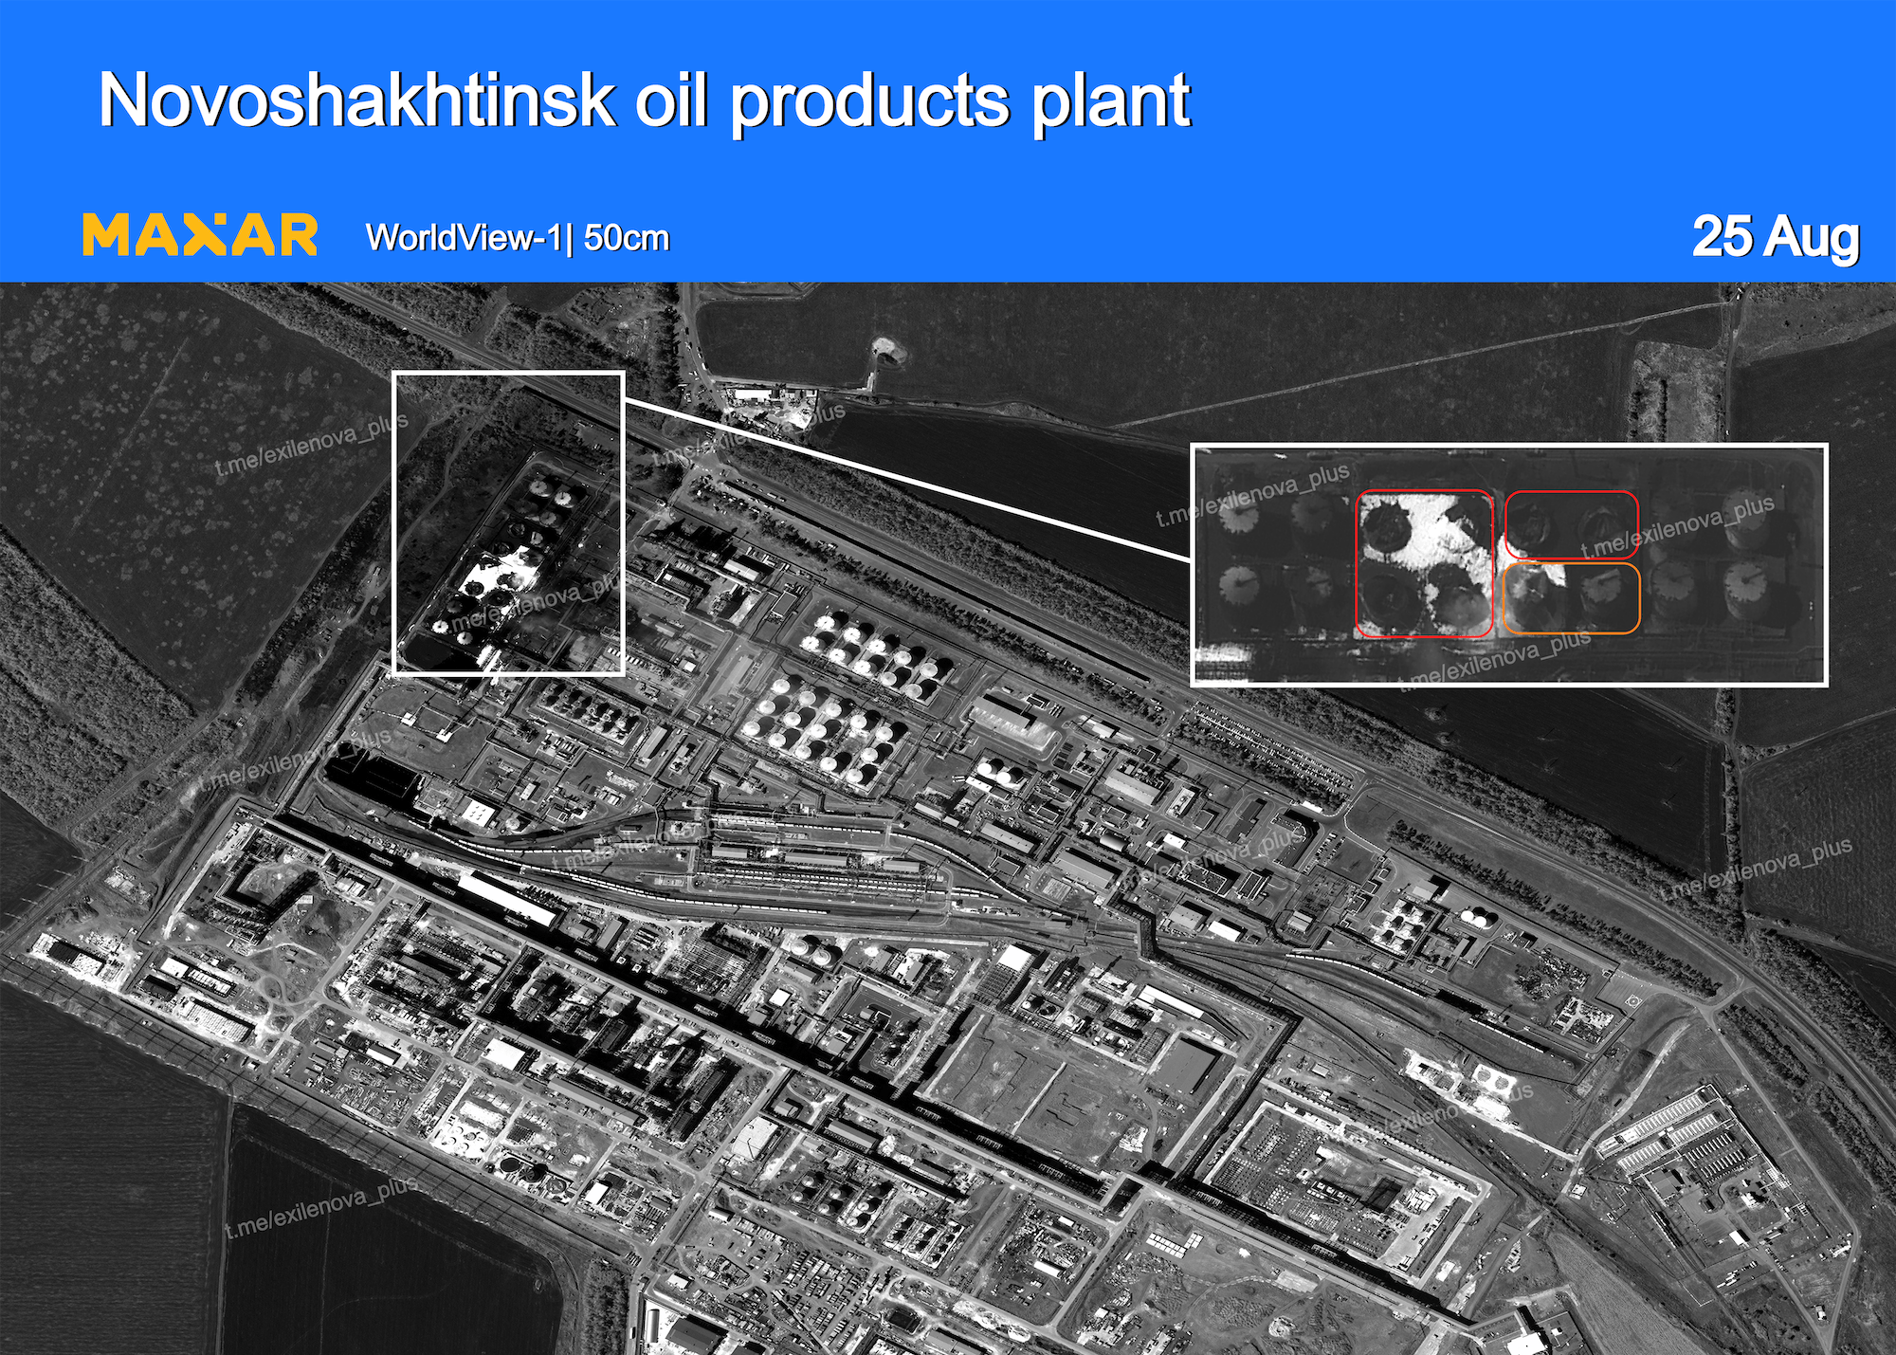Screen dimensions: 1896x1355
Task: Click the t.me/exilenova_plus watermark at top left field
Action: (311, 444)
